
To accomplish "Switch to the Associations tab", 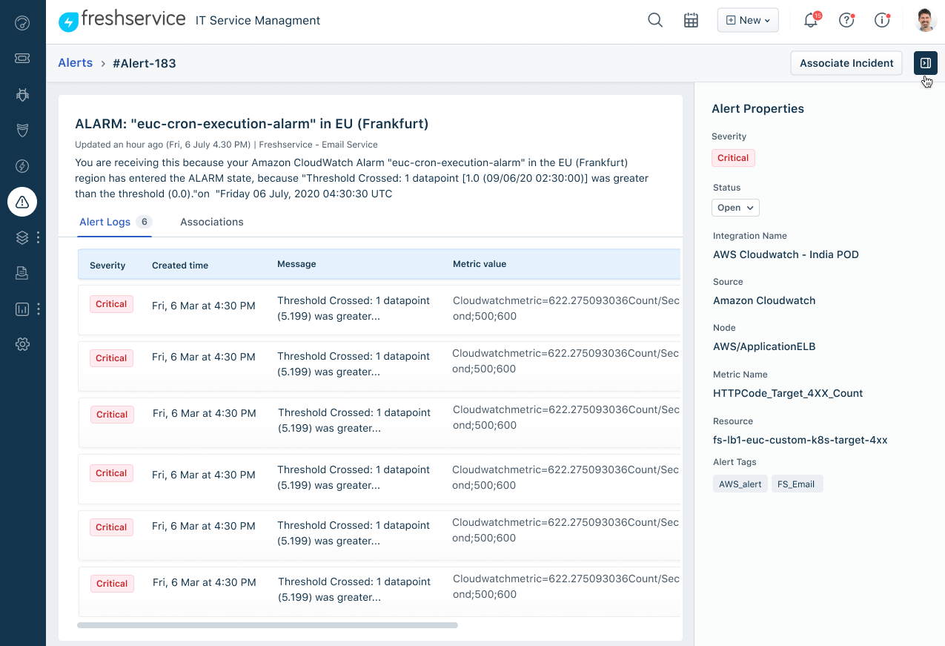I will pyautogui.click(x=211, y=222).
